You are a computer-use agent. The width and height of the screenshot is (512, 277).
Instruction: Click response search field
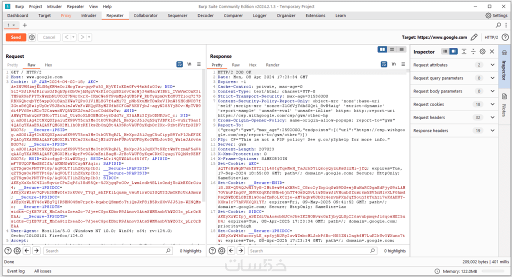pos(313,251)
